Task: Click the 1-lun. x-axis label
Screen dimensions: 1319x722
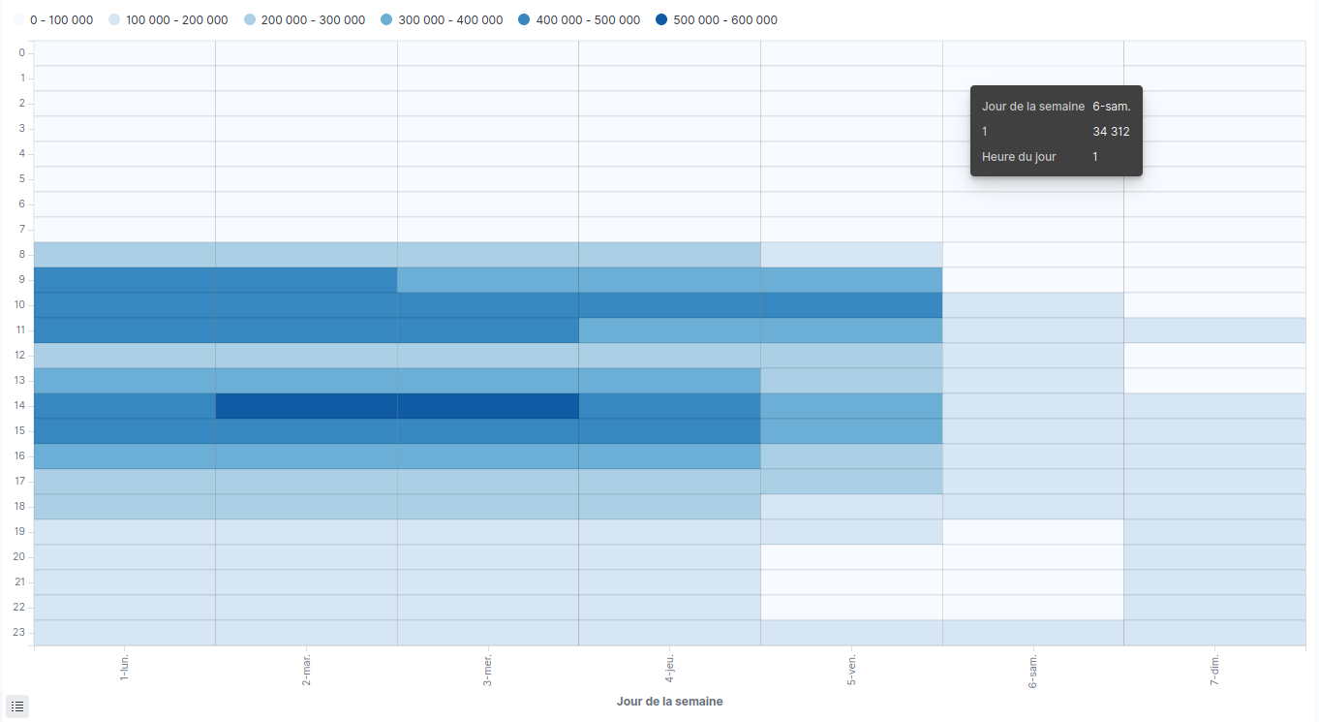Action: [124, 668]
